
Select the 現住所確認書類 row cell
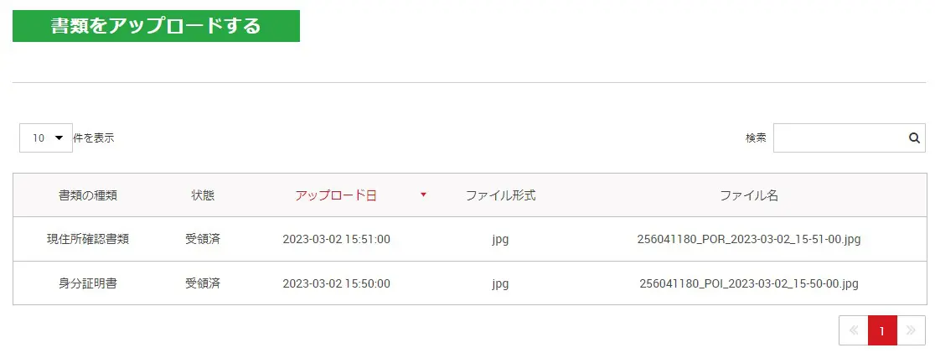tap(88, 239)
